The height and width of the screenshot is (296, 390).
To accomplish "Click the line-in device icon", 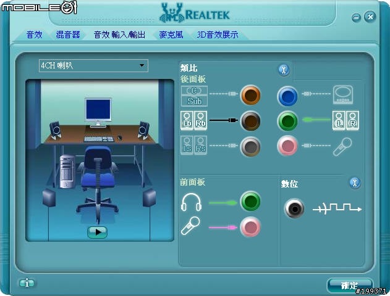I will [343, 95].
